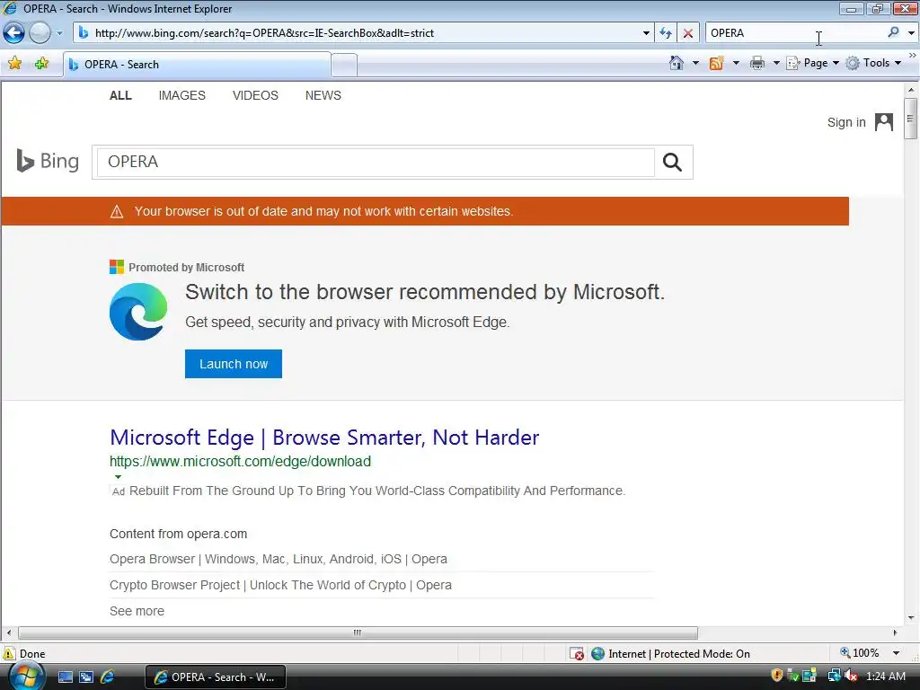Viewport: 920px width, 690px height.
Task: Expand the address bar history dropdown
Action: coord(646,33)
